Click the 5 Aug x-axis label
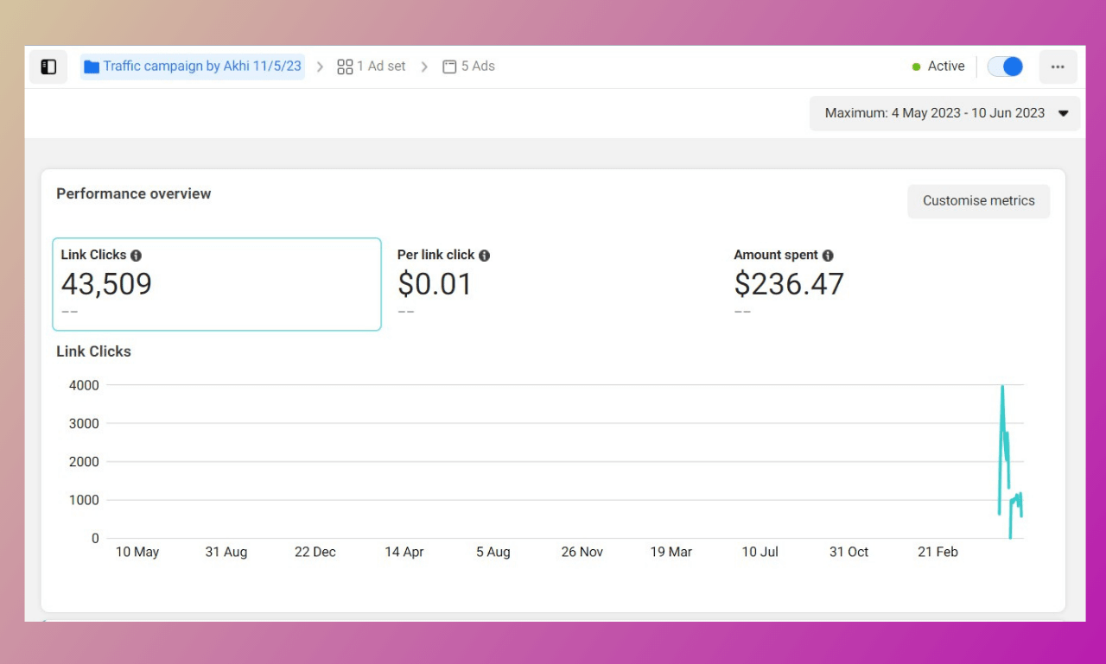Viewport: 1106px width, 664px height. click(x=493, y=552)
